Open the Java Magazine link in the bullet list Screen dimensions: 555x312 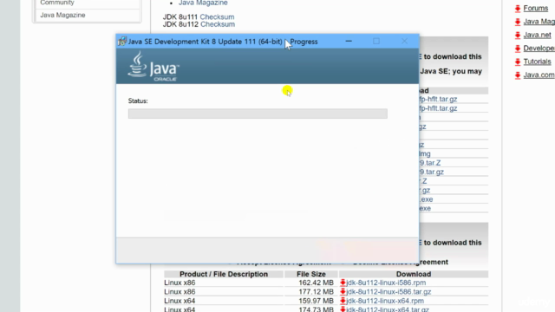[x=203, y=3]
